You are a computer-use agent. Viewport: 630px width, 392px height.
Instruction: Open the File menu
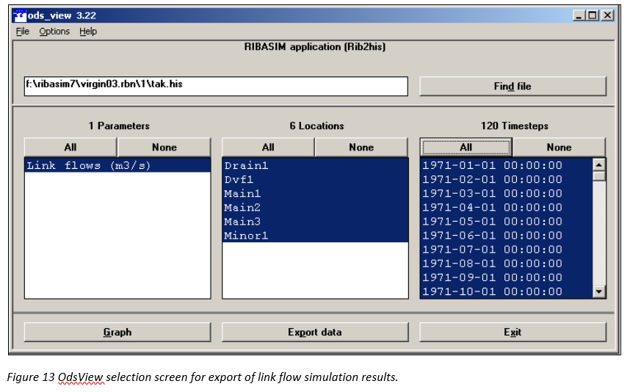(x=23, y=32)
